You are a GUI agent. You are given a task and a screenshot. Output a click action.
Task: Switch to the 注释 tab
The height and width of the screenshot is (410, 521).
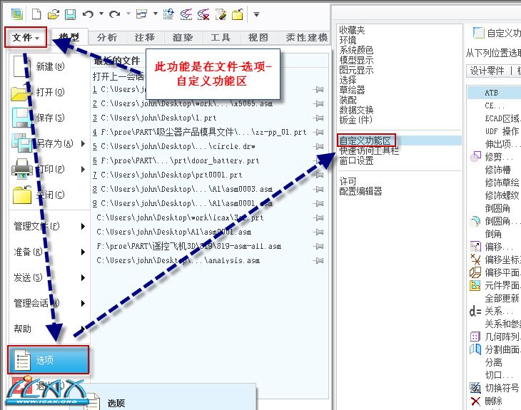point(145,38)
